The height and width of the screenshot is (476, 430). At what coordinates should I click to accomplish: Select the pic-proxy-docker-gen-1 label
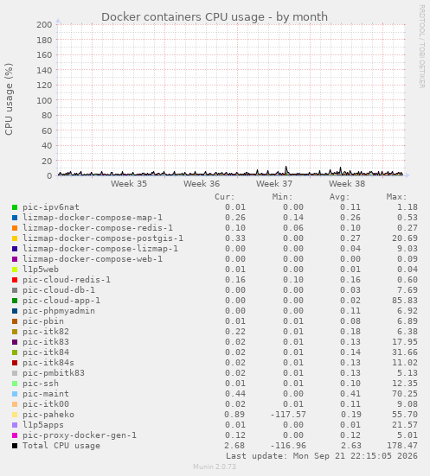[x=80, y=435]
